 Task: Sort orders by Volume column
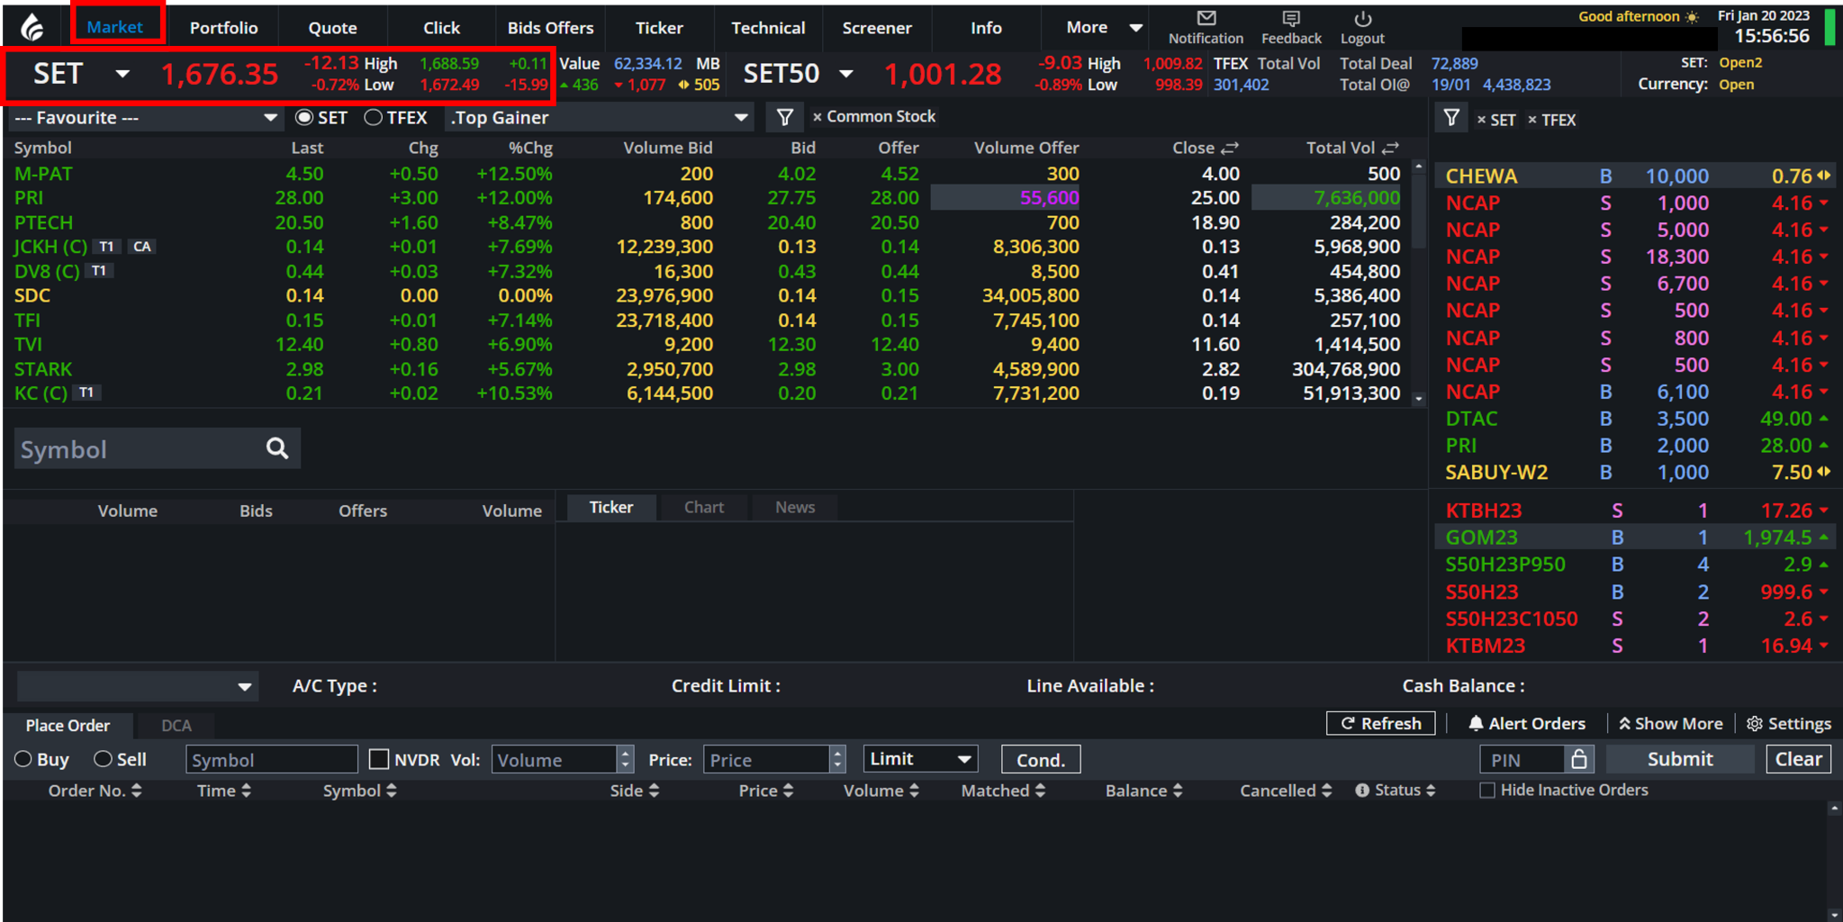(914, 791)
